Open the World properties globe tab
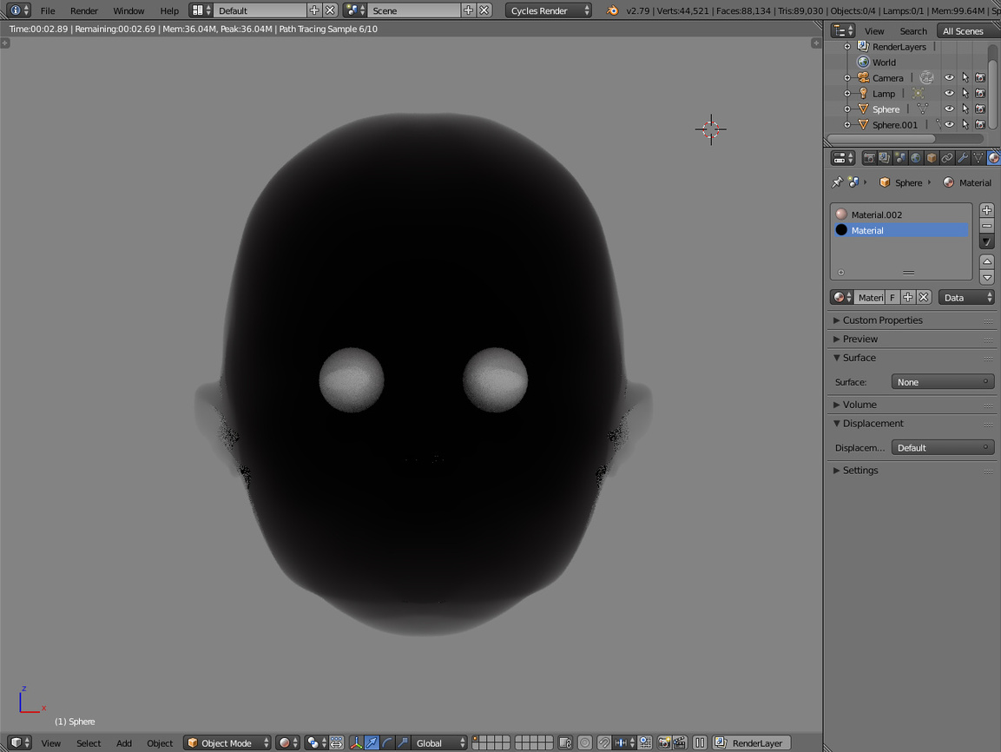 click(x=915, y=158)
